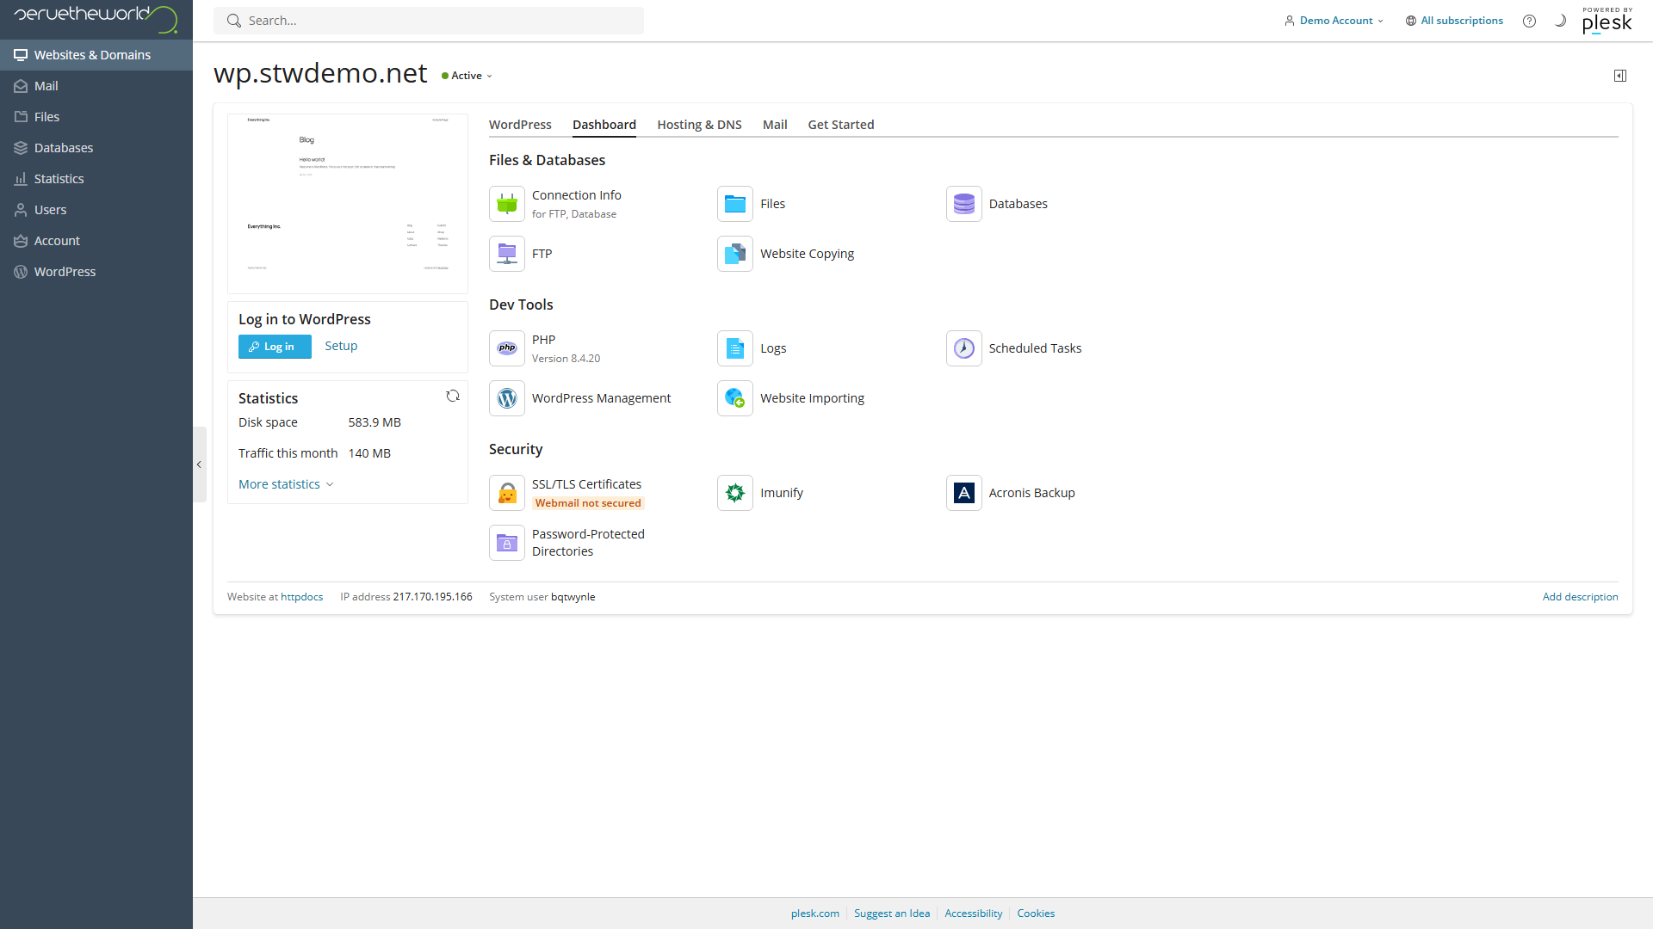Viewport: 1653px width, 929px height.
Task: Open the help question mark icon
Action: pyautogui.click(x=1529, y=21)
